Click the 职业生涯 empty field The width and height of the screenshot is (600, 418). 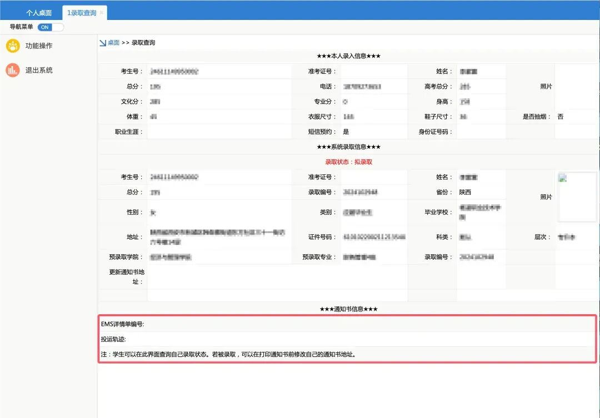tap(219, 132)
